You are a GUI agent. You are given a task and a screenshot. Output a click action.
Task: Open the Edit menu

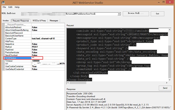pyautogui.click(x=10, y=7)
